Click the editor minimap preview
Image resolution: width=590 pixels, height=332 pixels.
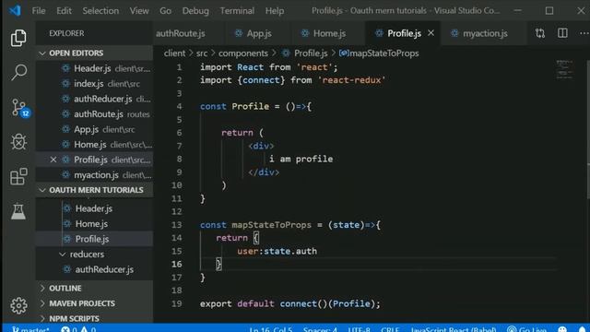564,69
